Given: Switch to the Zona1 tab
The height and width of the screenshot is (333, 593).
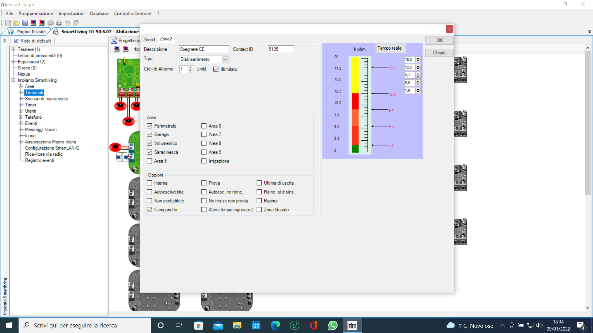Looking at the screenshot, I should click(149, 39).
